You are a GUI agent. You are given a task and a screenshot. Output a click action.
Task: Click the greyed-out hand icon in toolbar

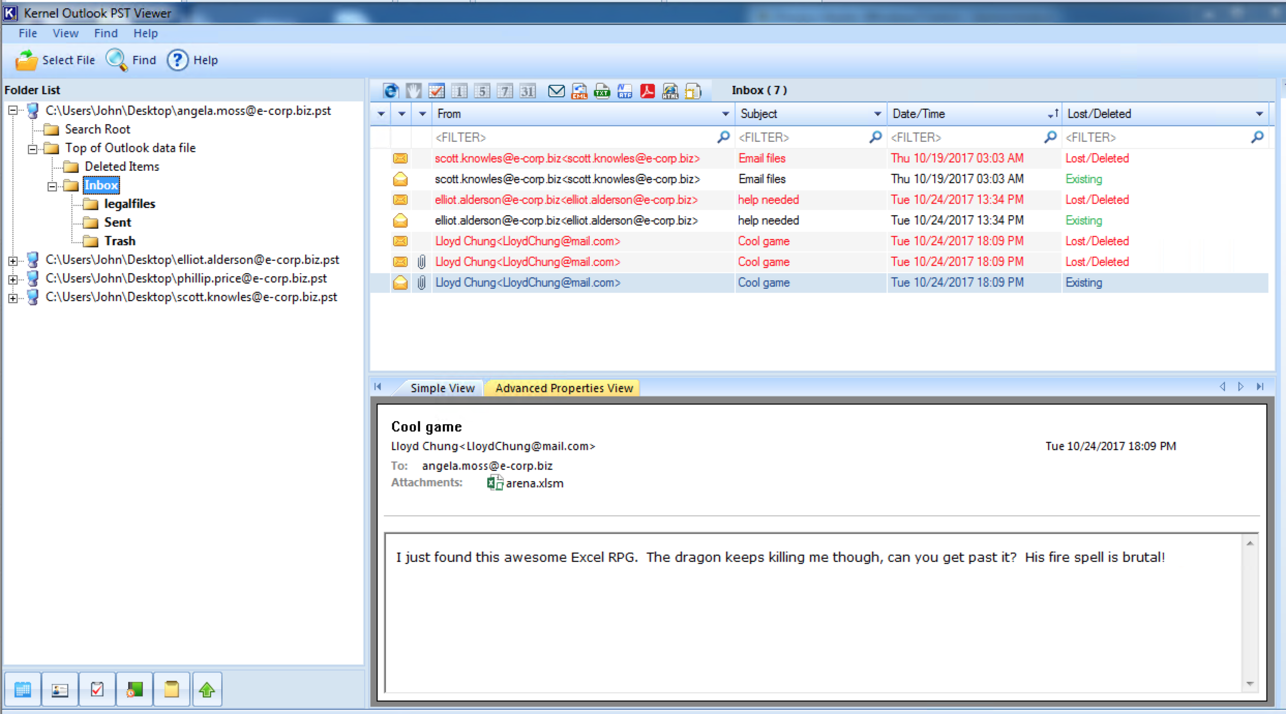pos(413,91)
